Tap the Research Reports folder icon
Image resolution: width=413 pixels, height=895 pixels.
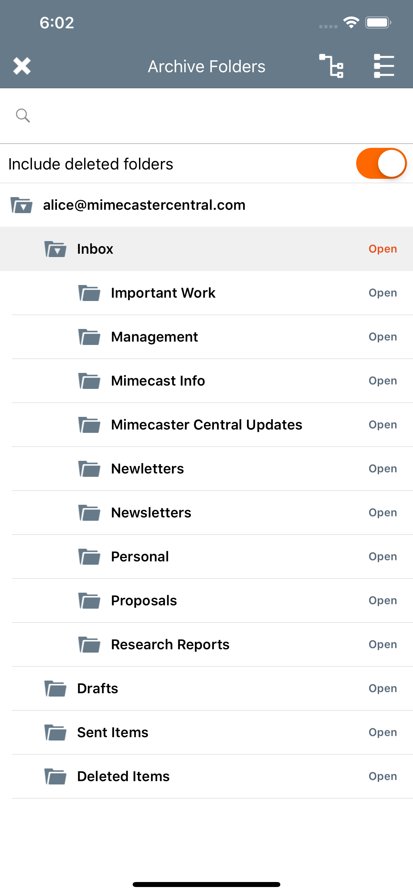click(x=89, y=645)
